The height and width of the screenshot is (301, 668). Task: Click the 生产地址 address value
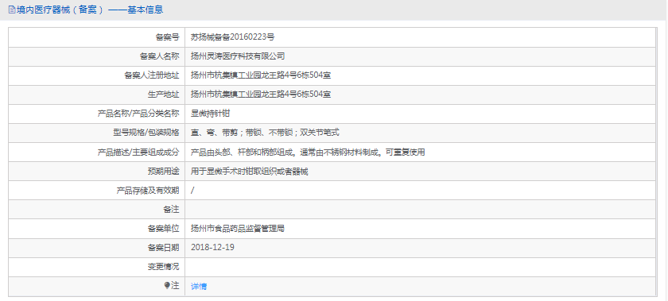point(261,95)
